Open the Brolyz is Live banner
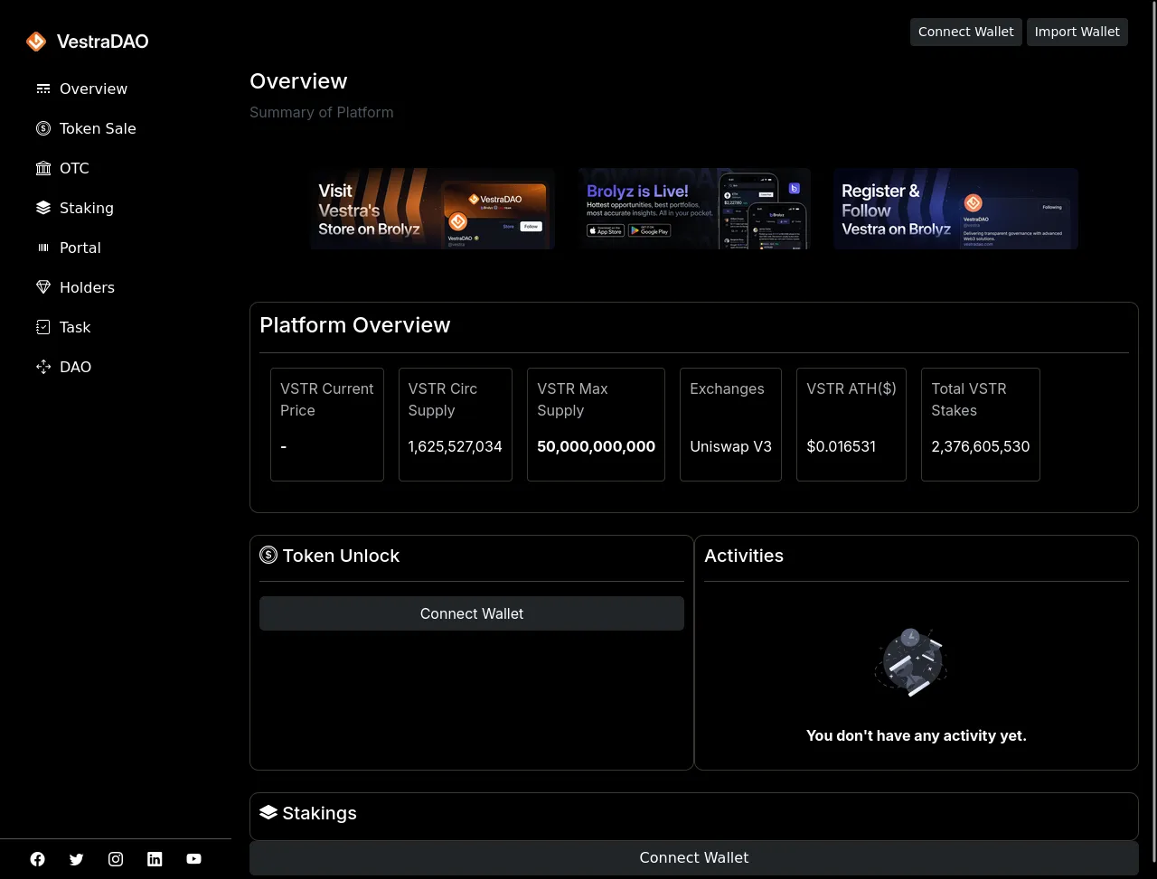 [694, 209]
